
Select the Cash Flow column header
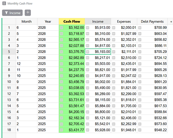[x=72, y=21]
